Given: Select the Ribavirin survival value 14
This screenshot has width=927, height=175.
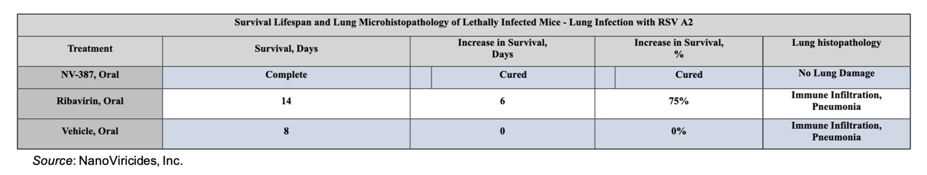Looking at the screenshot, I should [x=286, y=101].
